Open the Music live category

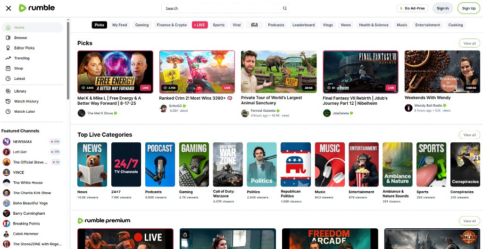[330, 165]
